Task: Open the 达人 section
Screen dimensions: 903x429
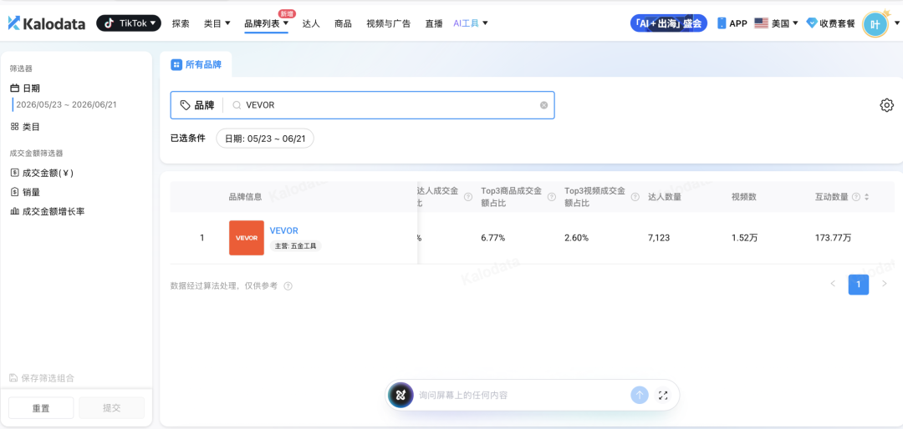Action: tap(311, 23)
